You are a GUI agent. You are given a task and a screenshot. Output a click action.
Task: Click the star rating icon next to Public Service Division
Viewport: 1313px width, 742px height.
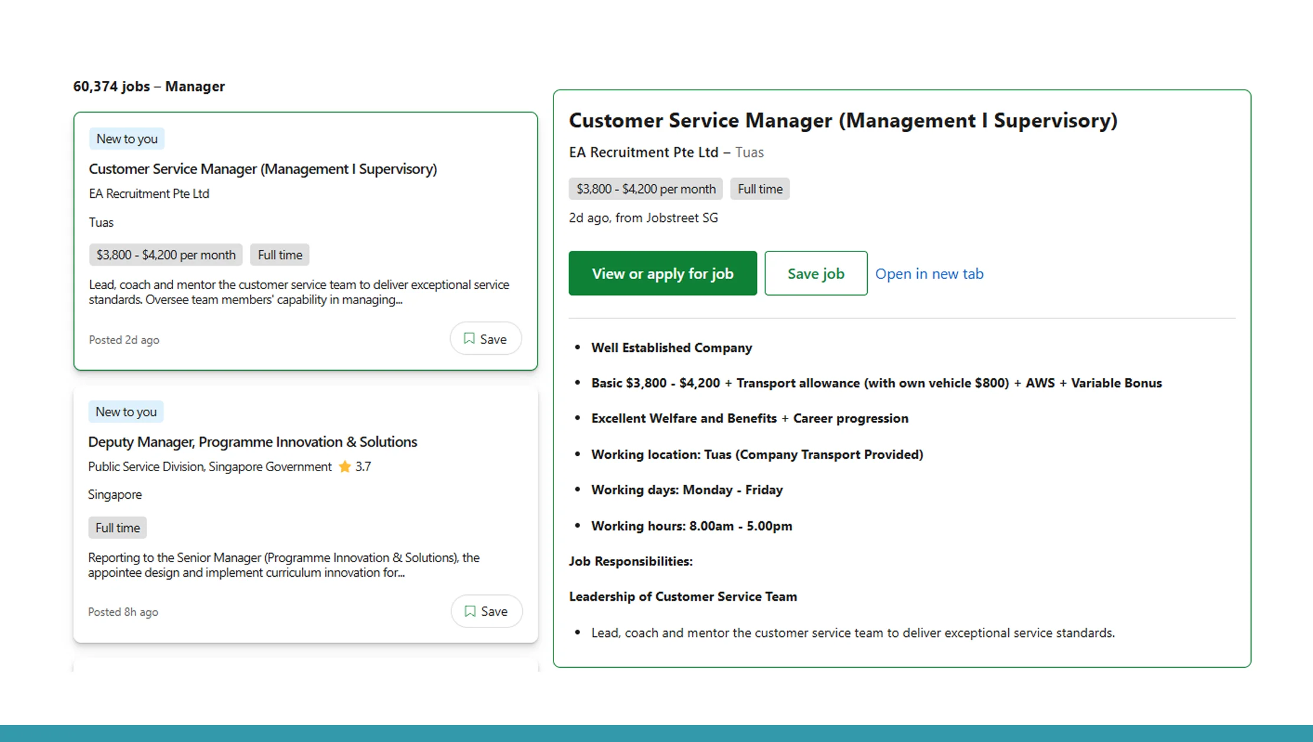coord(344,466)
